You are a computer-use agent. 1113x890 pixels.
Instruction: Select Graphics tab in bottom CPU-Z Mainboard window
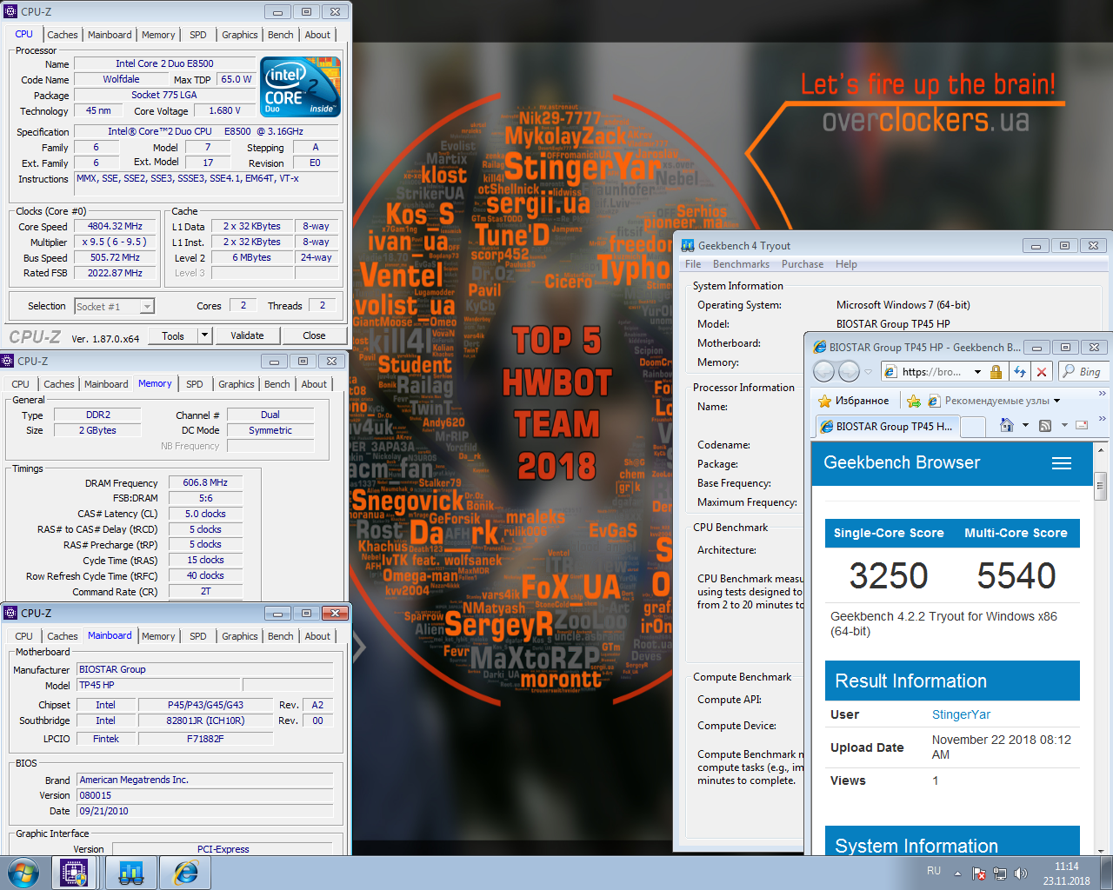[240, 636]
